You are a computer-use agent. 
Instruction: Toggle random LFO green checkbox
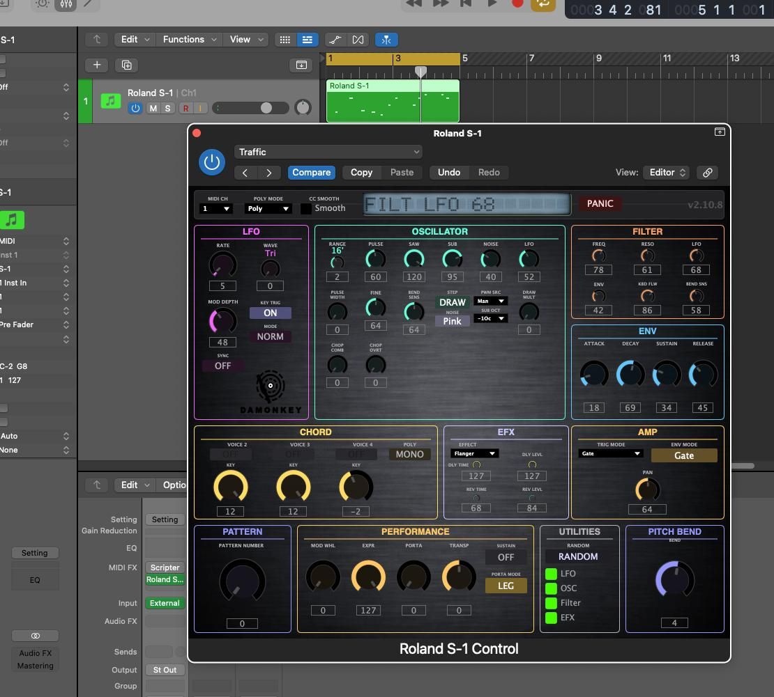[x=551, y=574]
